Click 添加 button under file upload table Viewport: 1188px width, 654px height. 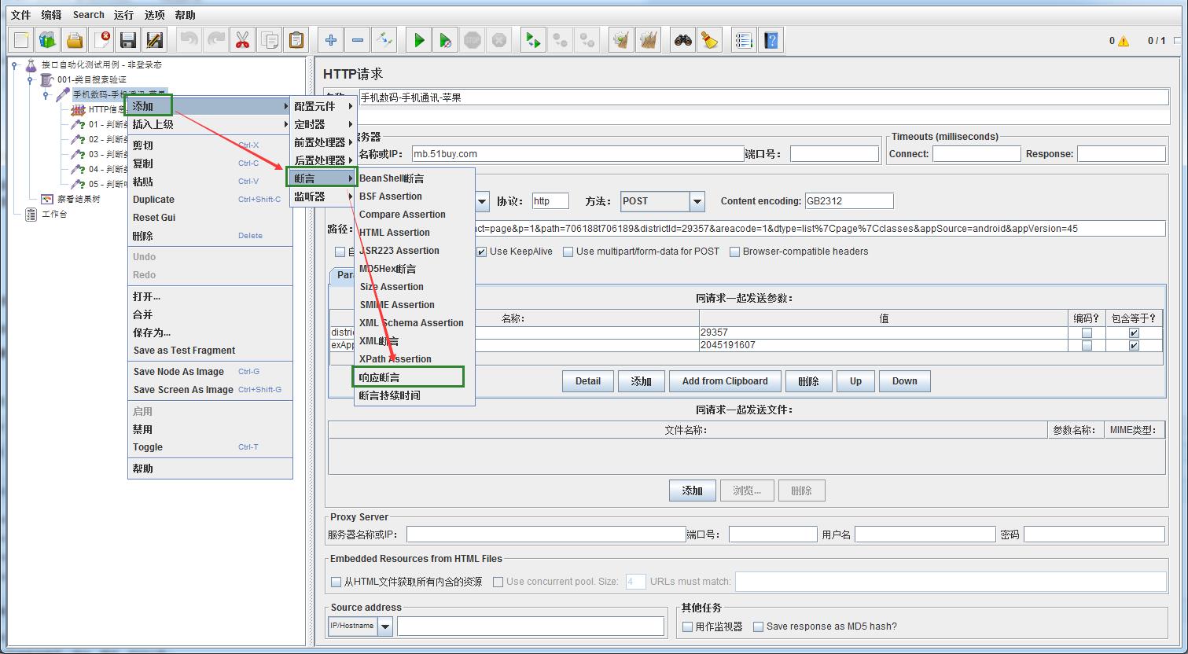click(x=693, y=490)
